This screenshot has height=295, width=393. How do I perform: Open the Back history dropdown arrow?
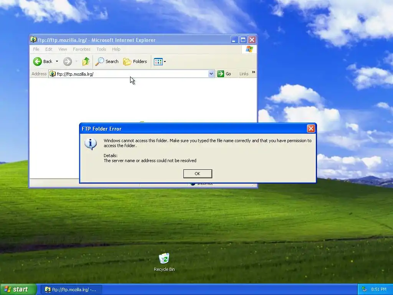pos(57,61)
